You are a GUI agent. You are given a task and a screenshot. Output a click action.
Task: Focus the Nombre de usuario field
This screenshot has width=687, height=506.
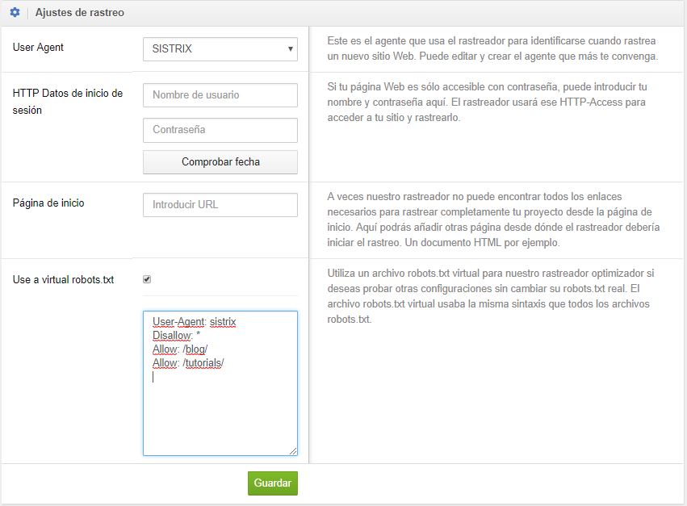point(220,95)
